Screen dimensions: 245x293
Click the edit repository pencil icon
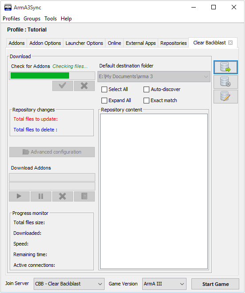pyautogui.click(x=226, y=96)
